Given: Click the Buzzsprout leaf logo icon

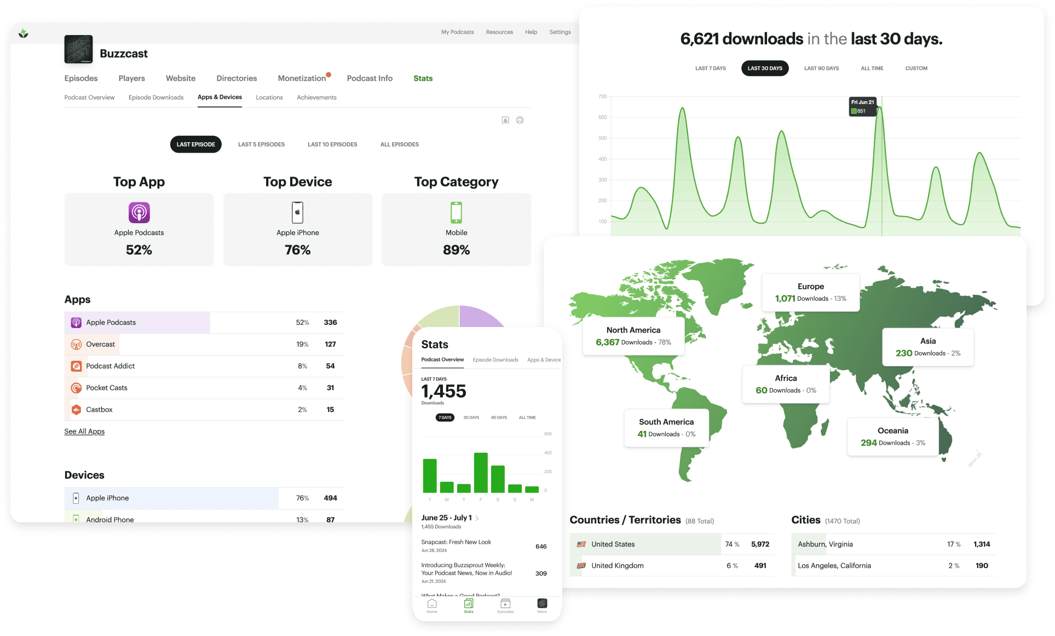Looking at the screenshot, I should (x=24, y=33).
